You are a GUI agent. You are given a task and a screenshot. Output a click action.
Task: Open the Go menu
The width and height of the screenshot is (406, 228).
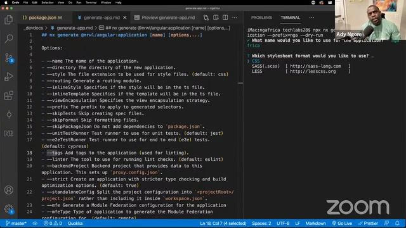70,3
